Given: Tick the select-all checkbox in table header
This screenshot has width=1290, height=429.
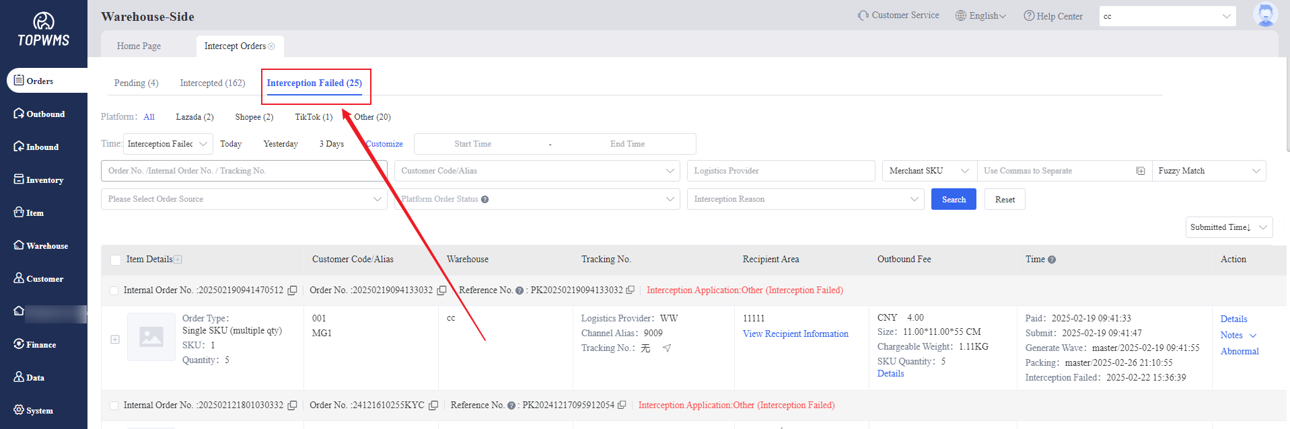Looking at the screenshot, I should click(116, 260).
